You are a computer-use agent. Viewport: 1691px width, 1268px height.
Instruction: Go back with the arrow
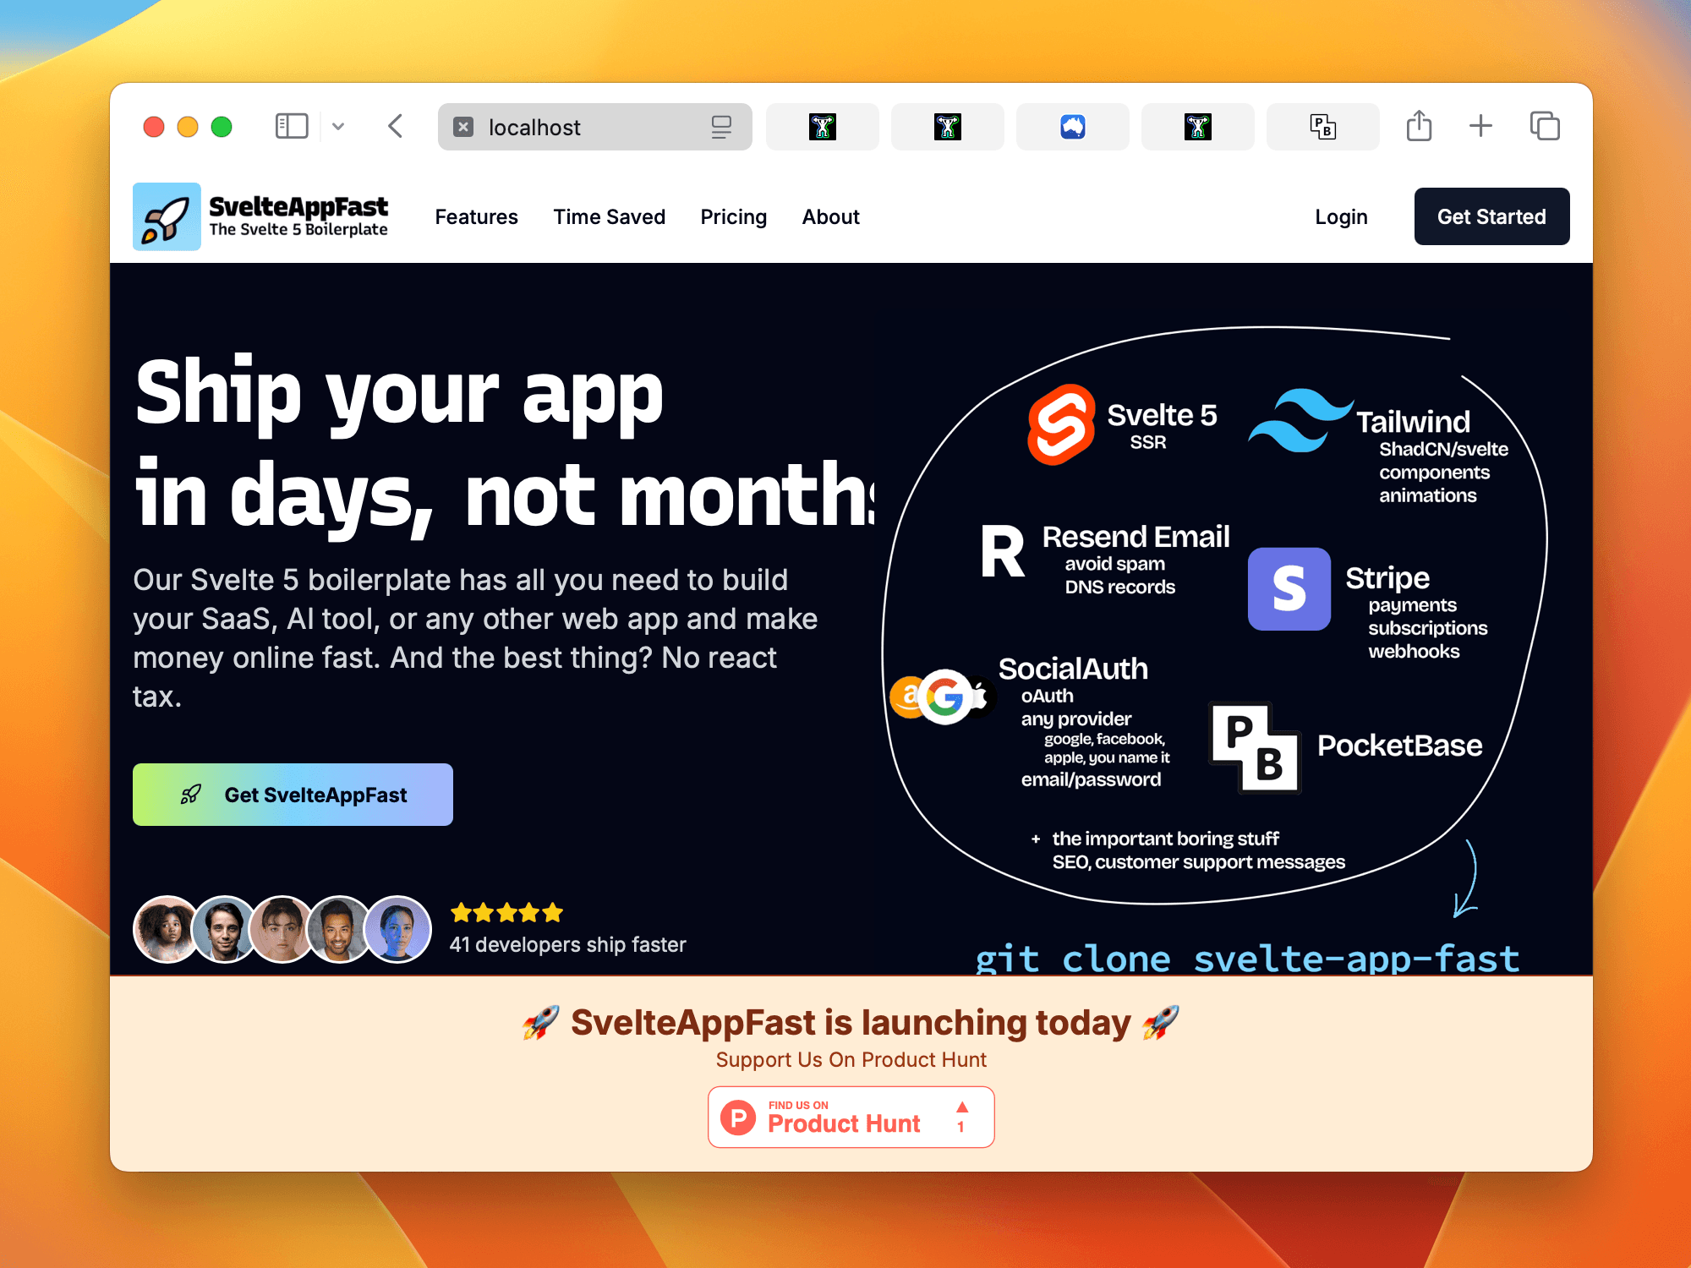(395, 127)
